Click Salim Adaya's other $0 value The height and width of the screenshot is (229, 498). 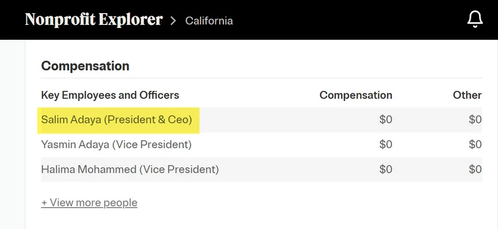[x=475, y=119]
